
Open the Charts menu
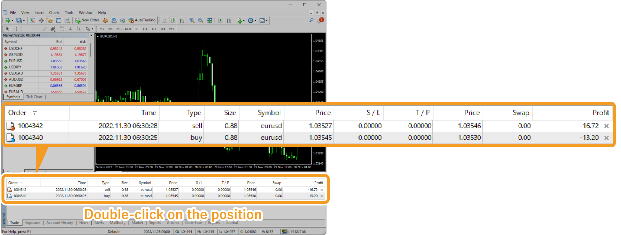tap(54, 13)
